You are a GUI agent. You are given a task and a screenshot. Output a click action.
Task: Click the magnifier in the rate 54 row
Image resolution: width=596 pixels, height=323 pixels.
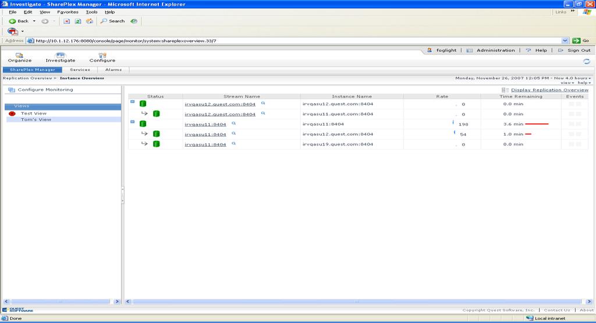tap(234, 133)
